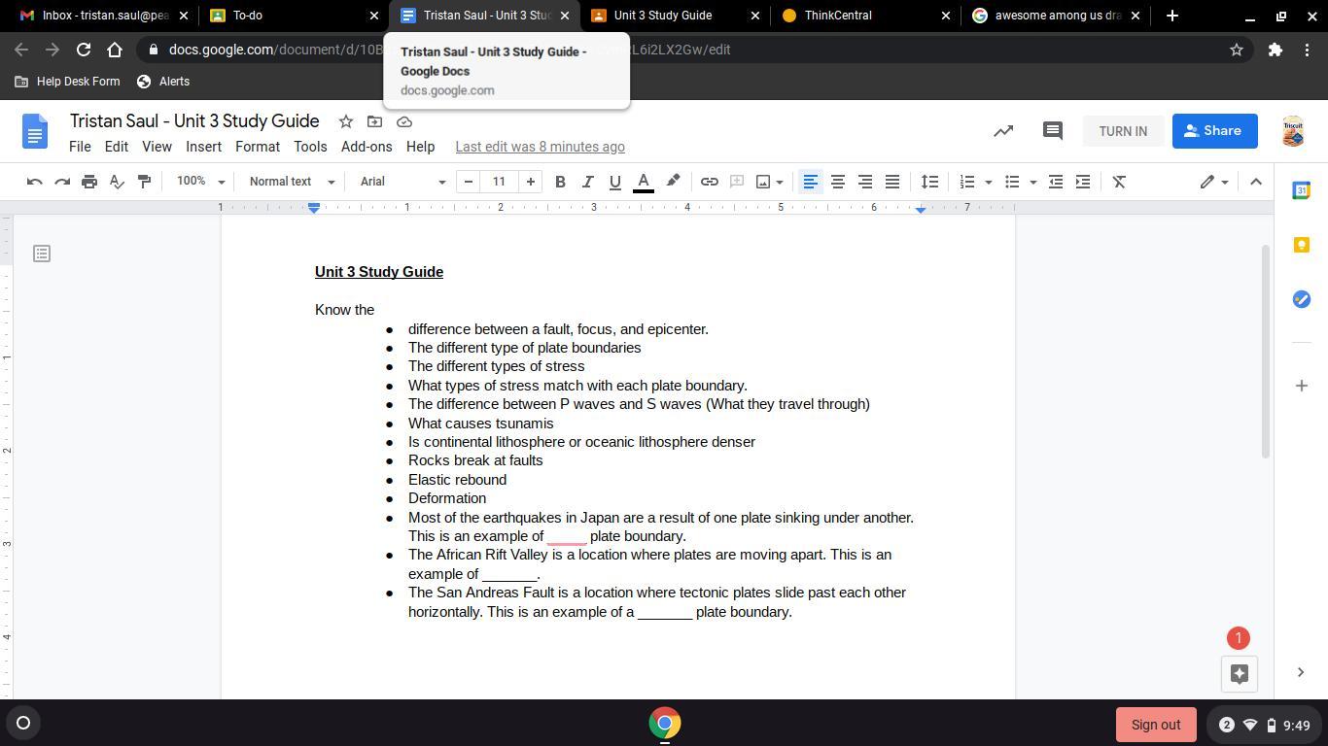Move document to a folder

click(x=374, y=121)
